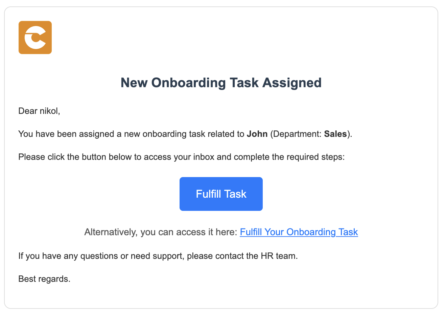Click the New Onboarding Task Assigned heading
The width and height of the screenshot is (445, 319).
coord(221,82)
